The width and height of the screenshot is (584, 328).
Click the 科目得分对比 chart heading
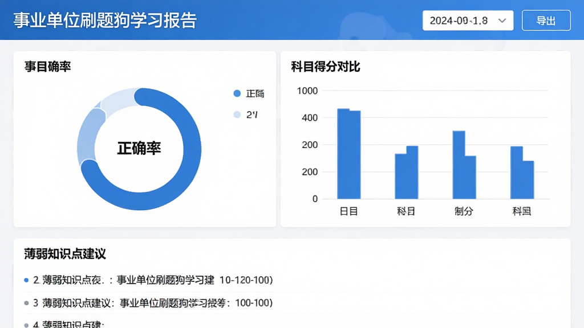(x=326, y=67)
